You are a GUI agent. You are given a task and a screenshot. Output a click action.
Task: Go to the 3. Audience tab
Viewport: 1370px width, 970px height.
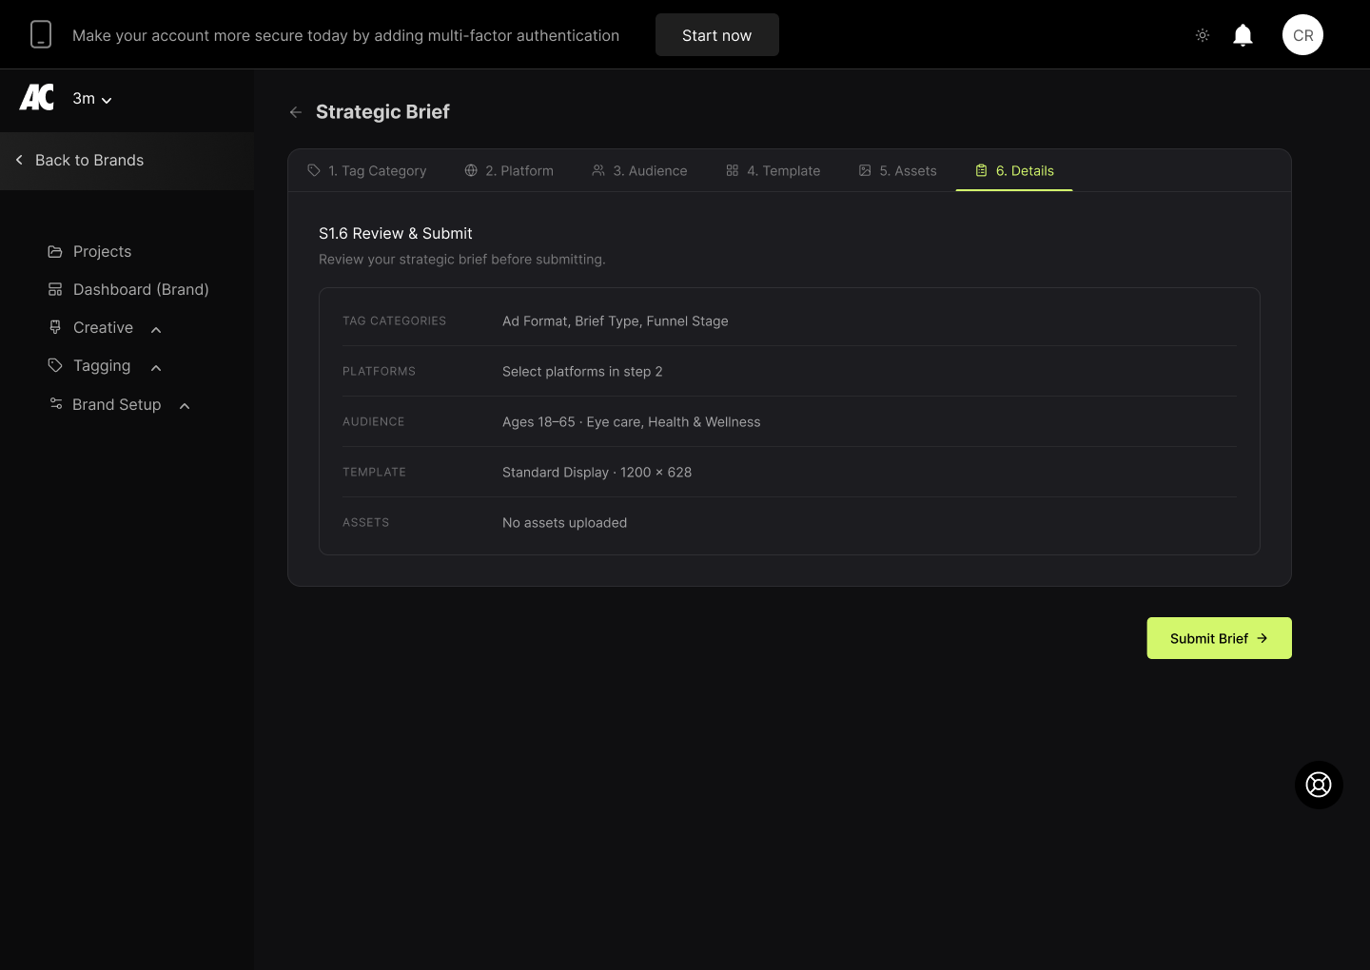point(639,171)
